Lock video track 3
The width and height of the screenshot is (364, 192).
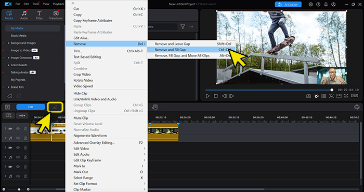coord(25,167)
